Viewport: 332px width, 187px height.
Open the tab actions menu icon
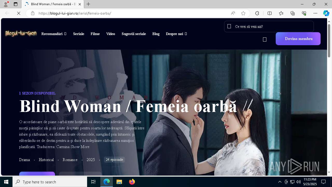click(x=16, y=4)
